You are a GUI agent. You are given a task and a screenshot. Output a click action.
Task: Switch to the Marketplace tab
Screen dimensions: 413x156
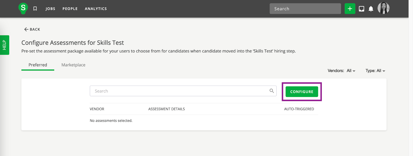coord(73,65)
